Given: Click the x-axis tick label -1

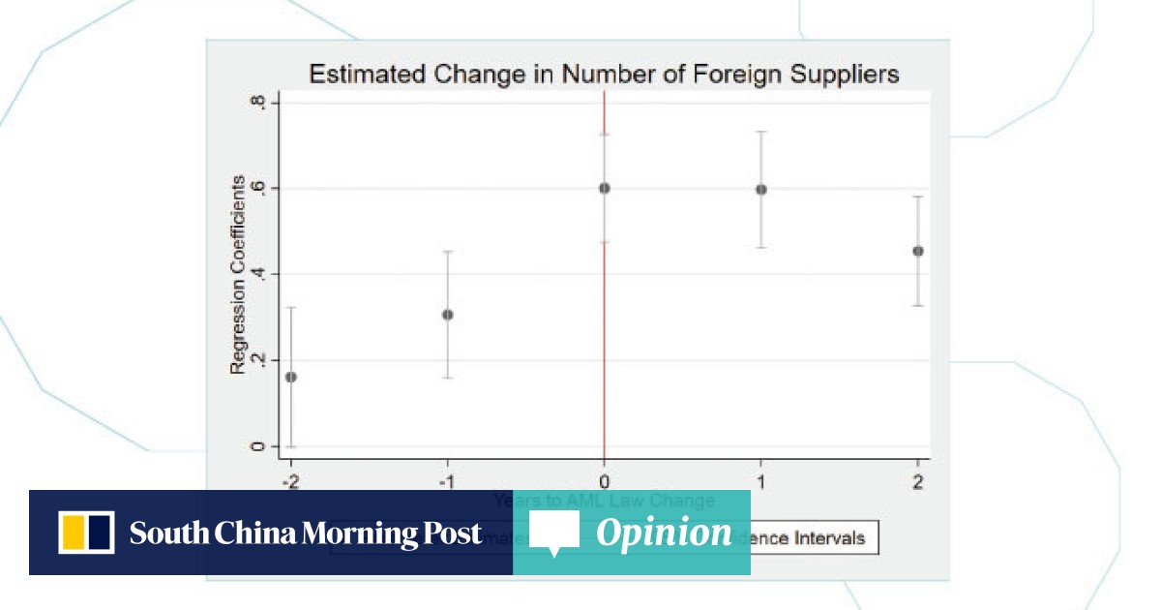Looking at the screenshot, I should pos(446,481).
